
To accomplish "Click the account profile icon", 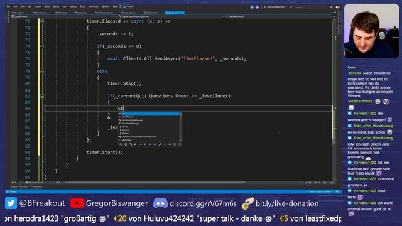I will [x=337, y=7].
